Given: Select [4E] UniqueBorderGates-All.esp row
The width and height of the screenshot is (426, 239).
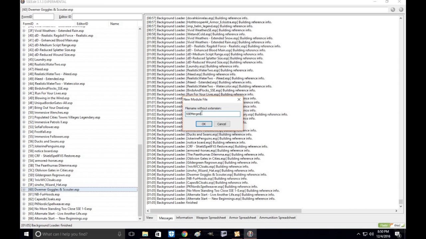Looking at the screenshot, I should 50,103.
